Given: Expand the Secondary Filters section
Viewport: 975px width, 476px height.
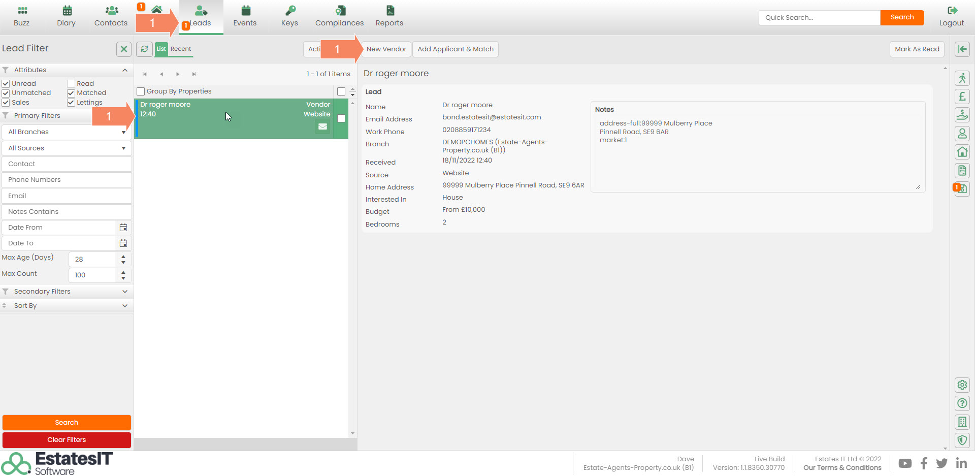Looking at the screenshot, I should coord(67,292).
